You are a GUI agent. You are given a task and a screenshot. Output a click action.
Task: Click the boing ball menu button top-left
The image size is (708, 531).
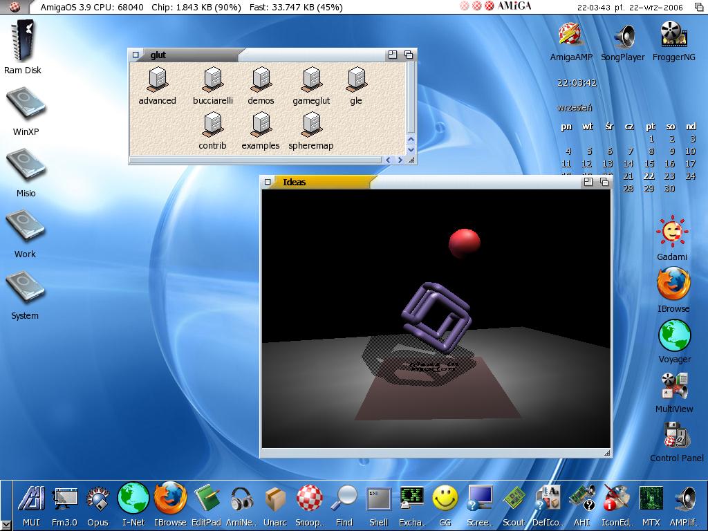click(x=15, y=7)
